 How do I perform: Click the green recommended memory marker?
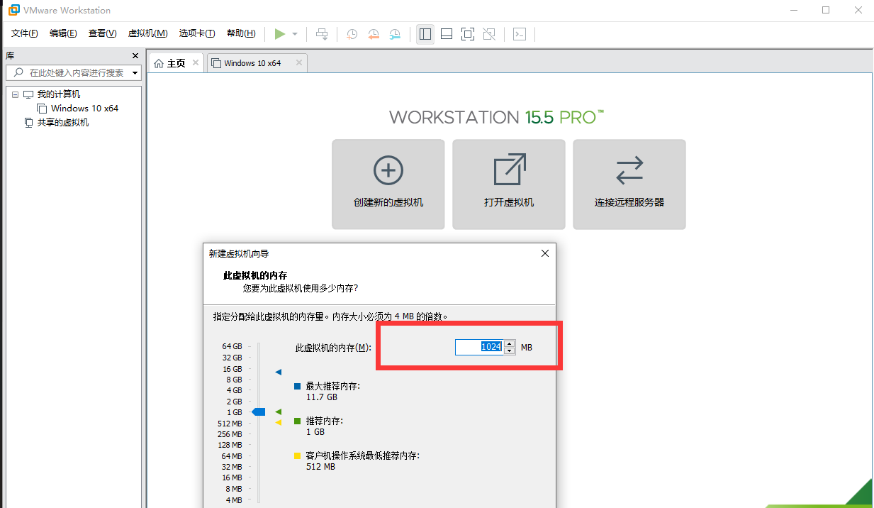pyautogui.click(x=279, y=412)
